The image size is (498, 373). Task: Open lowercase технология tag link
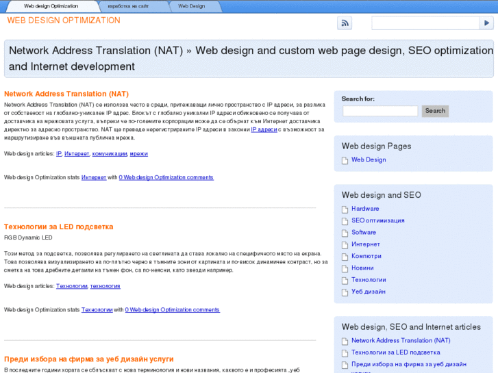click(105, 286)
